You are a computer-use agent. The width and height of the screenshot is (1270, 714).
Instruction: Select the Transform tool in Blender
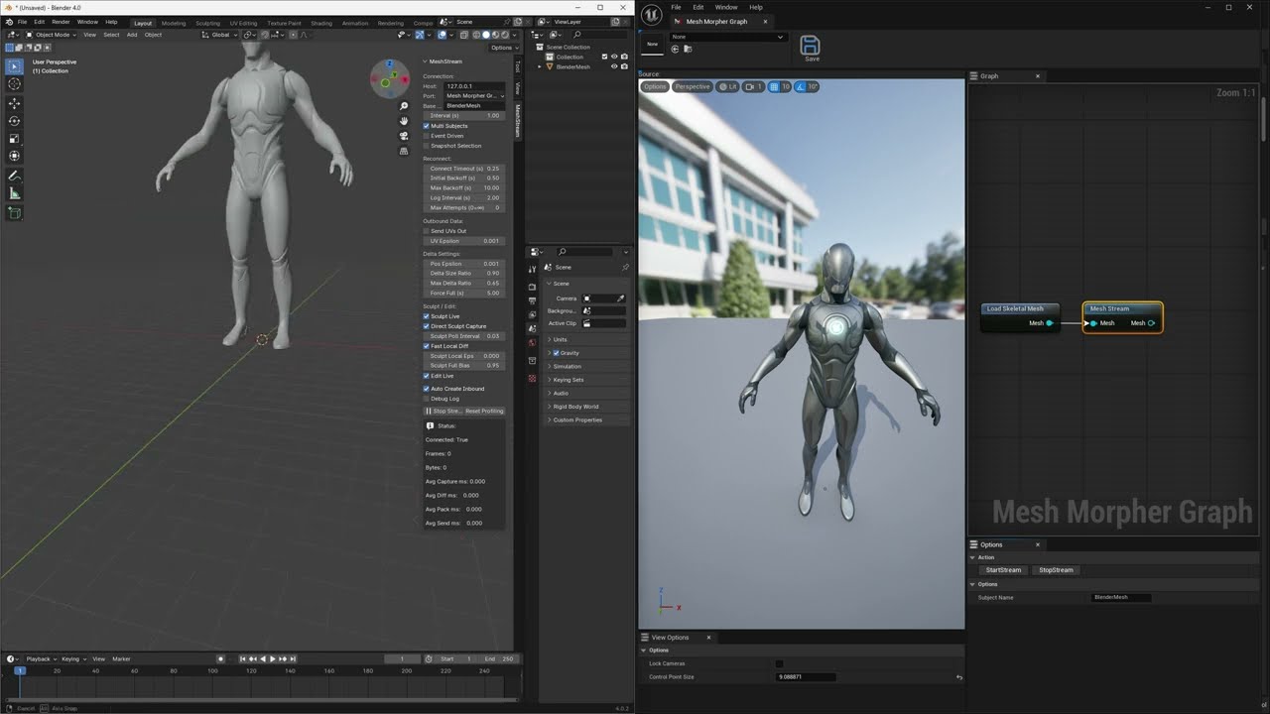tap(15, 157)
